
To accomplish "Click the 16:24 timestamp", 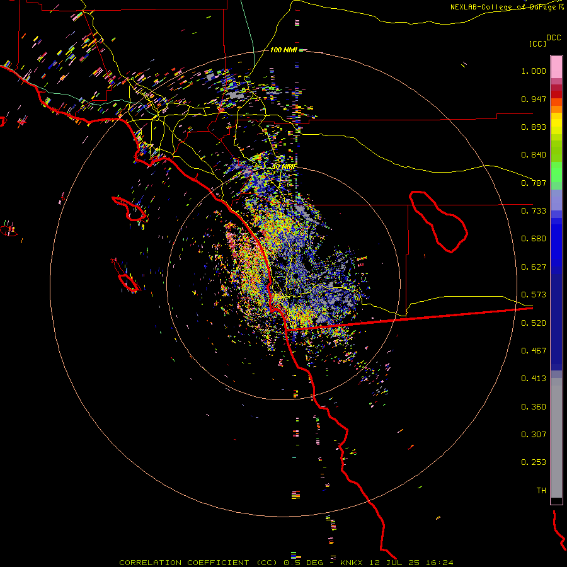I will click(439, 563).
